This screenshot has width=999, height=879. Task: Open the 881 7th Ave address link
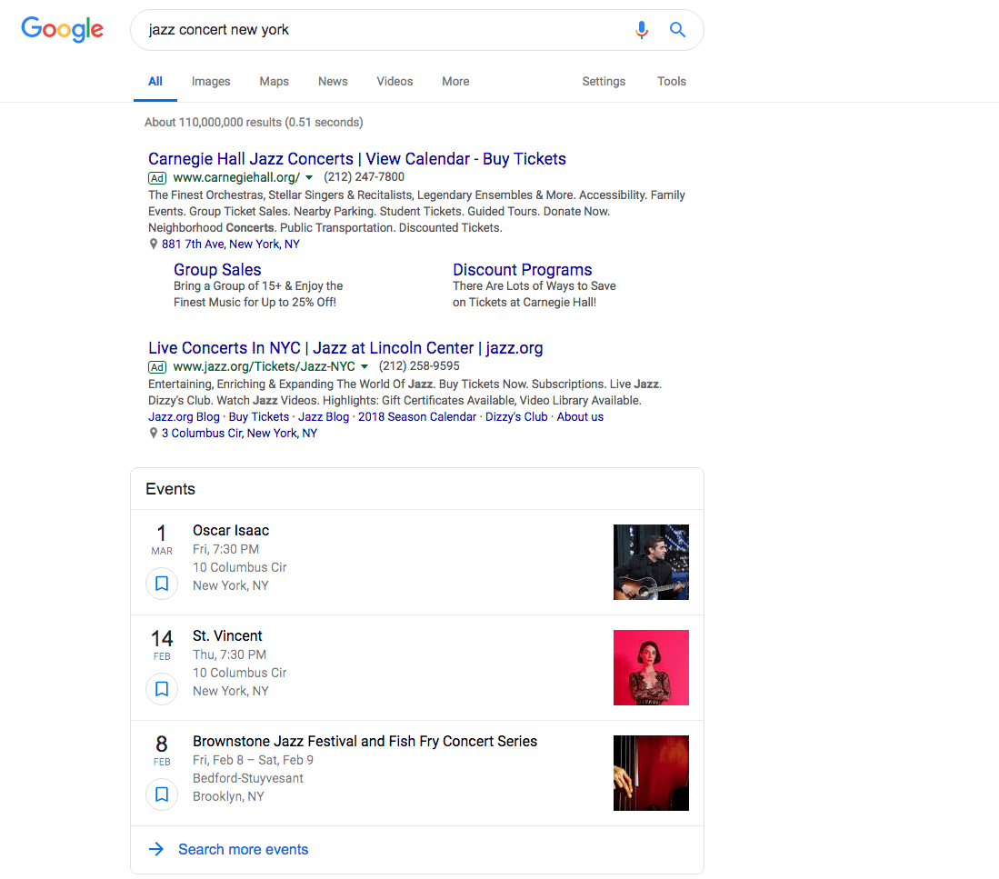coord(231,244)
